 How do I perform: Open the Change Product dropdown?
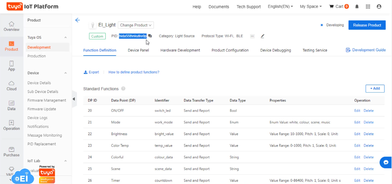click(x=136, y=25)
